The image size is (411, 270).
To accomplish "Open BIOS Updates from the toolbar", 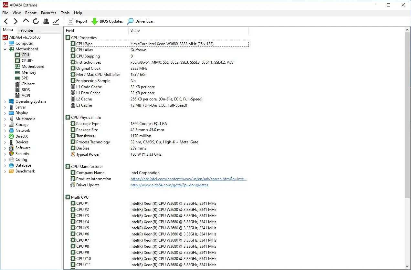I will (107, 21).
